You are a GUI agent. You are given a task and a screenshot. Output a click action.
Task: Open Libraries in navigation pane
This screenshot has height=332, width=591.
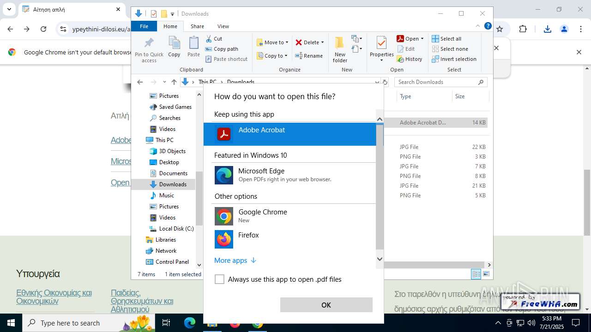[x=165, y=240]
